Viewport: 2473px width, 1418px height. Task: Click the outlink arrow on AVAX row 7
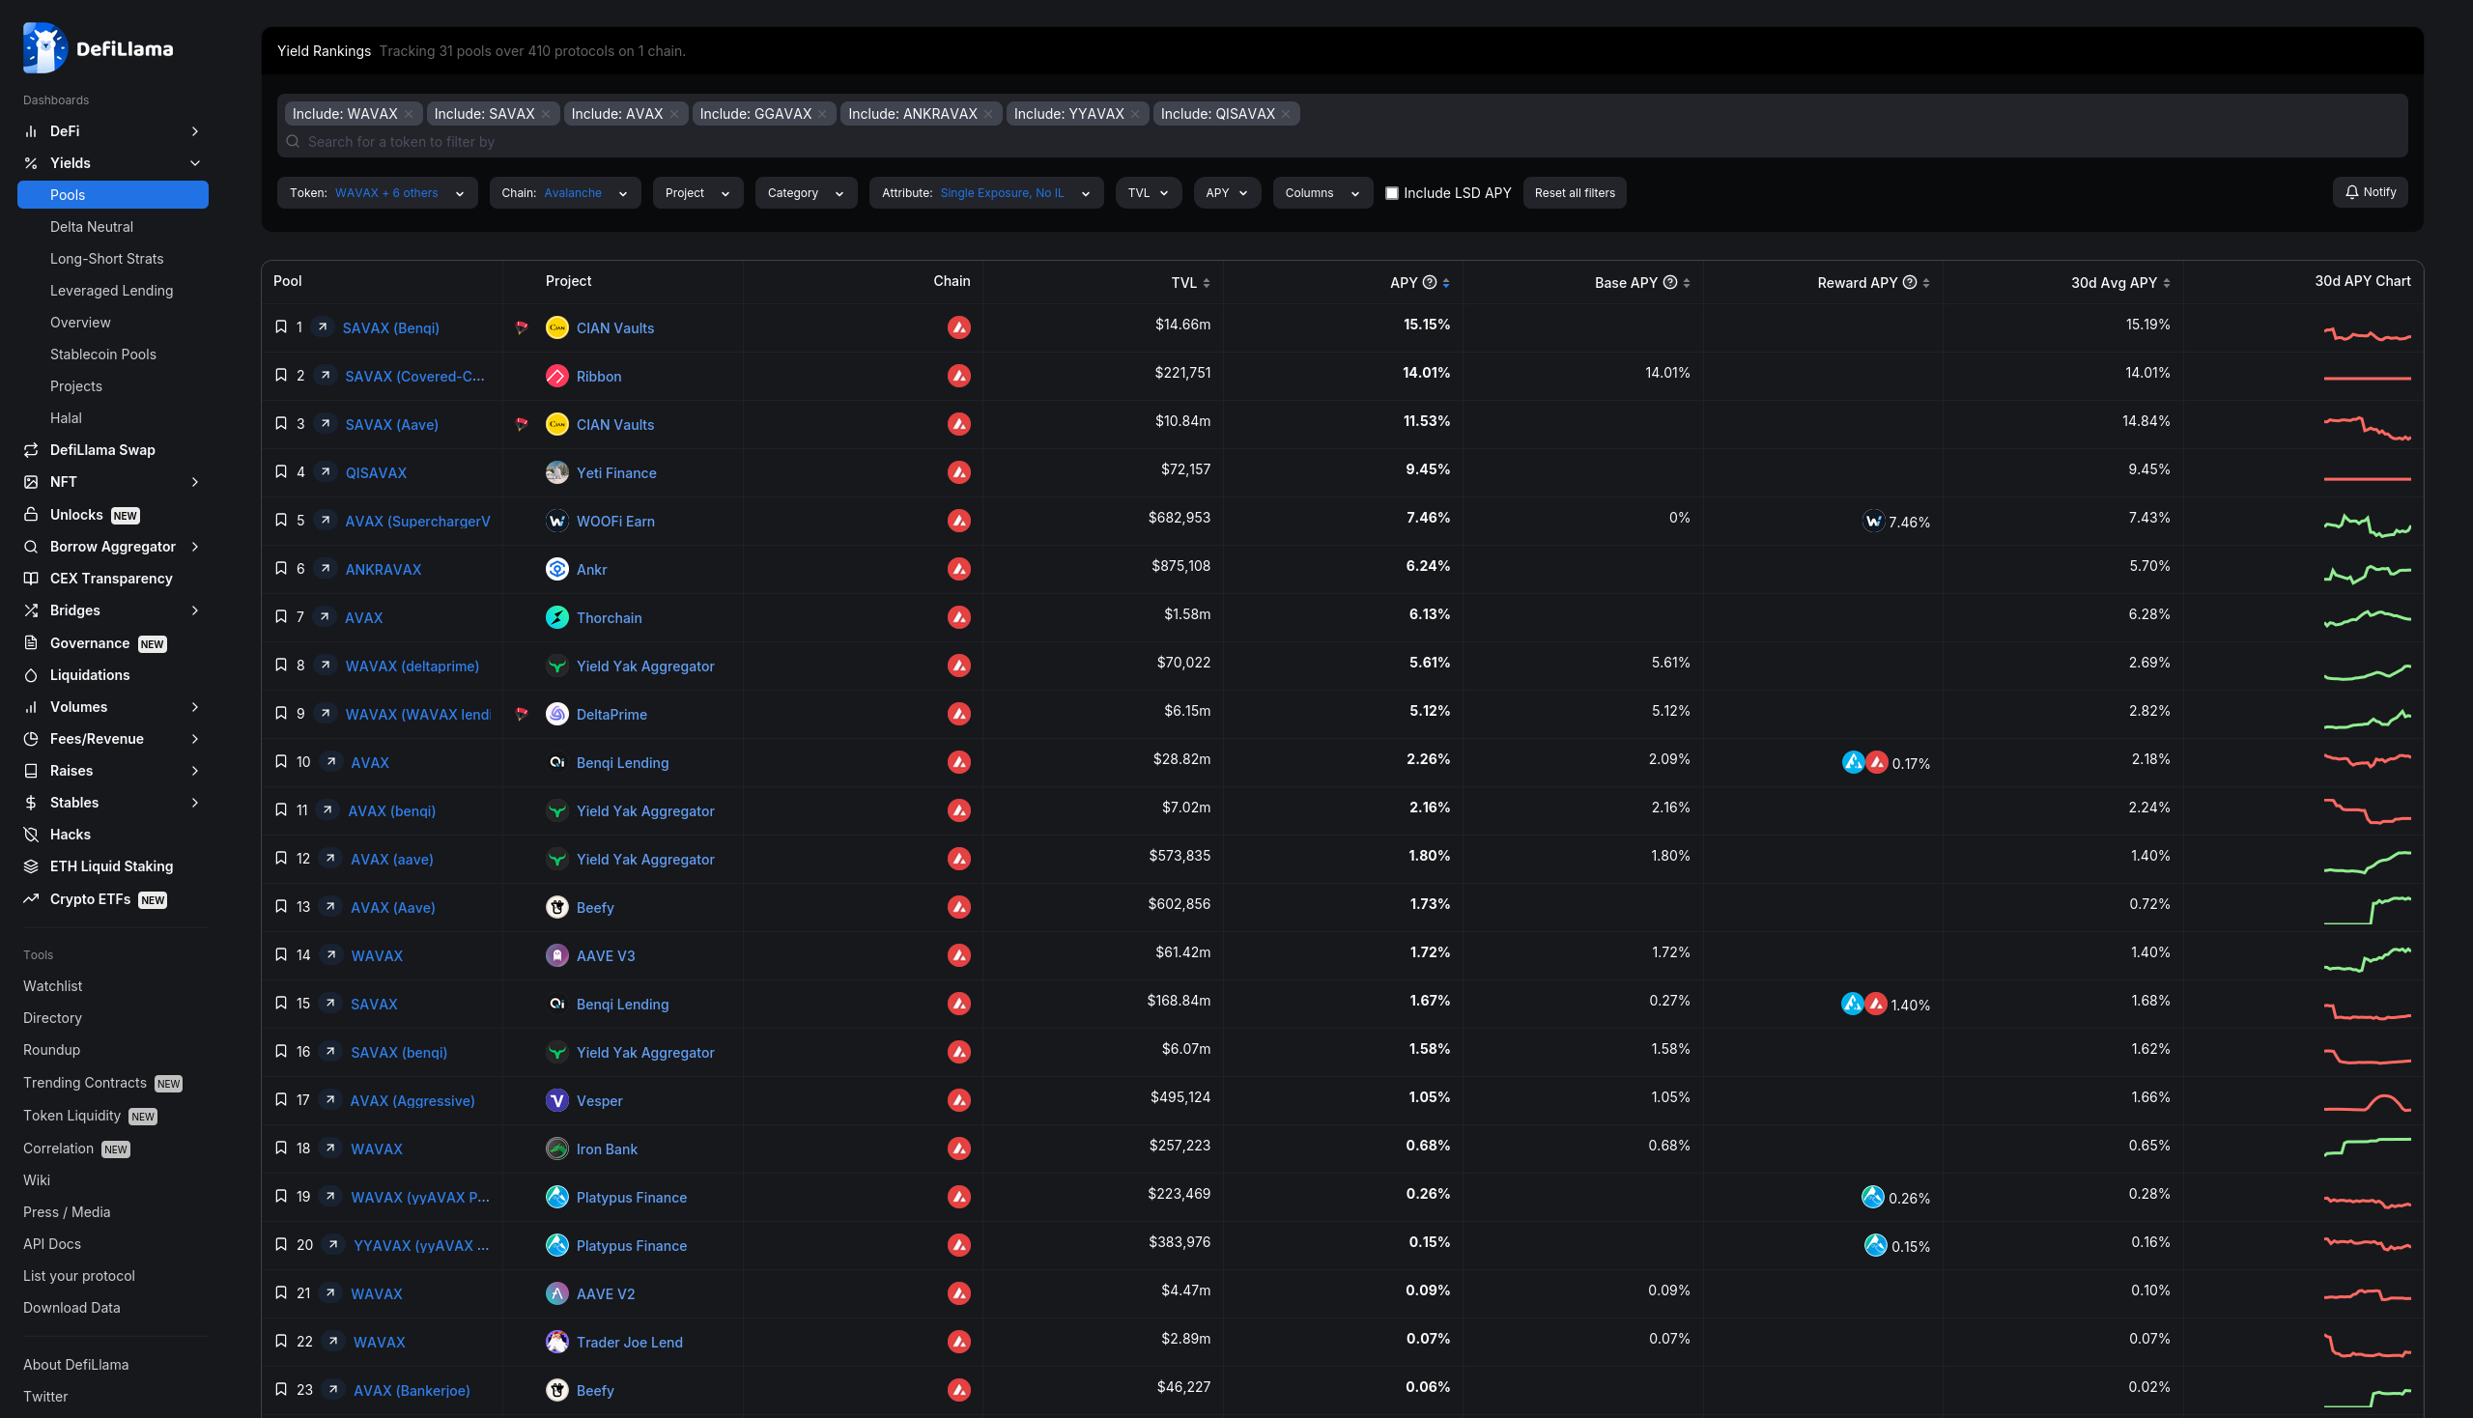pos(327,616)
